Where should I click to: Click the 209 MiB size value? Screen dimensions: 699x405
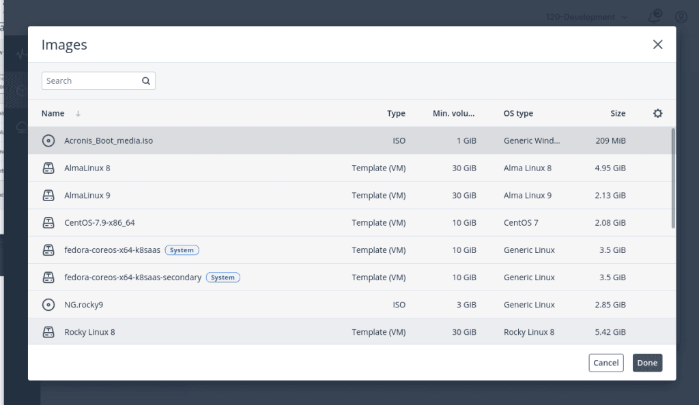coord(610,140)
